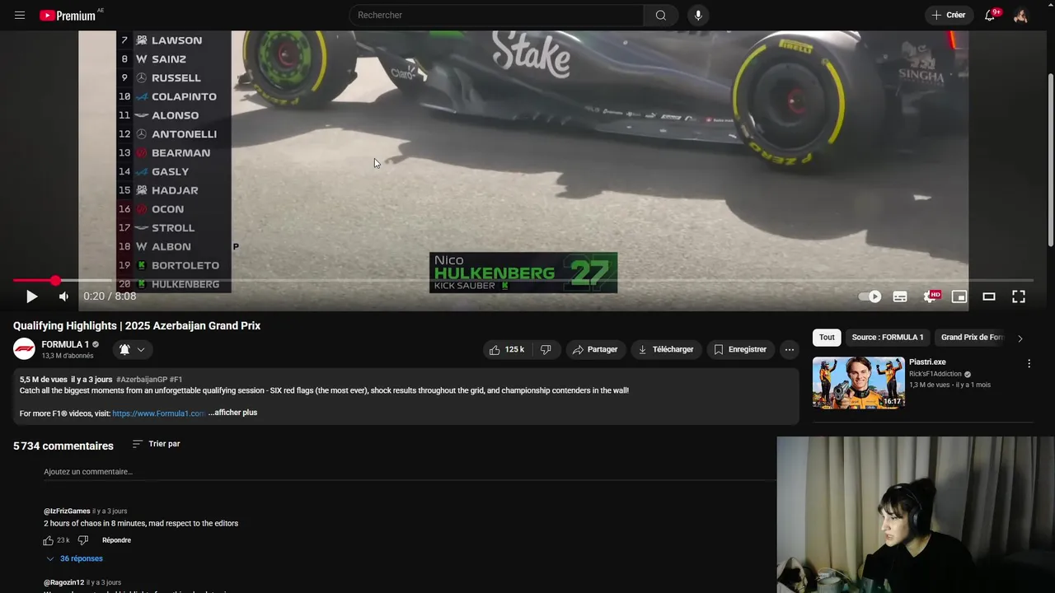1055x593 pixels.
Task: Open options menu for Piastri.exe video
Action: 1029,363
